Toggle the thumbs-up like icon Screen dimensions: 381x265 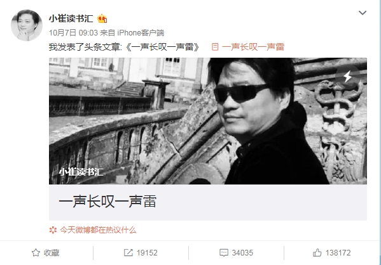coord(317,253)
